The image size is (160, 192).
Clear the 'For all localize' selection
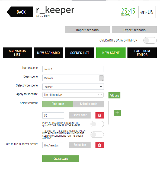[98, 95]
